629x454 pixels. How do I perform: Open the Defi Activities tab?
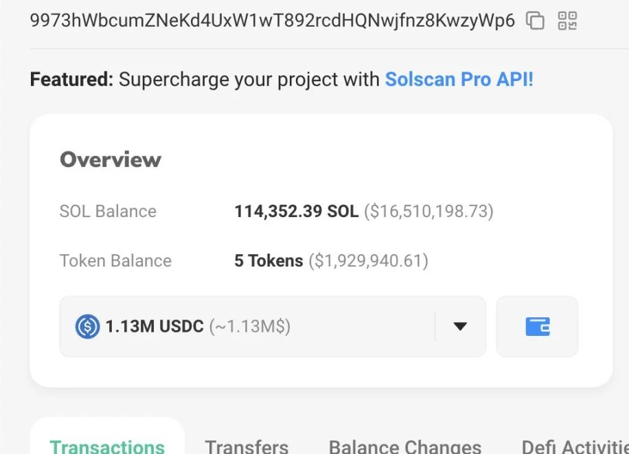[575, 446]
